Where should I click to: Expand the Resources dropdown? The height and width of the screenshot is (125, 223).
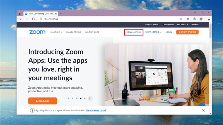[x=183, y=24]
